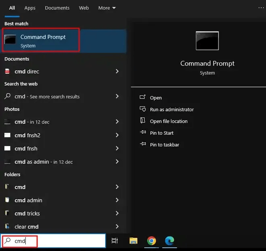This screenshot has height=251, width=266.
Task: Switch to the Apps tab
Action: (30, 8)
